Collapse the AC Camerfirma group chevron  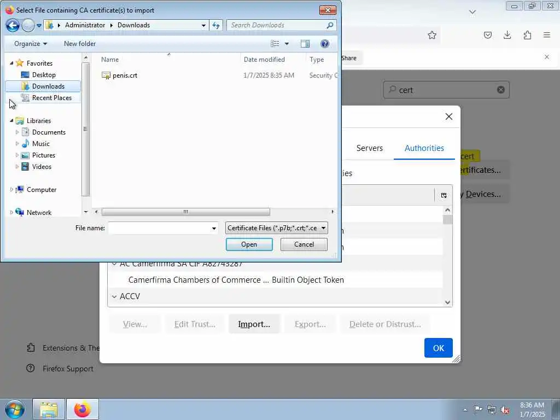click(114, 264)
